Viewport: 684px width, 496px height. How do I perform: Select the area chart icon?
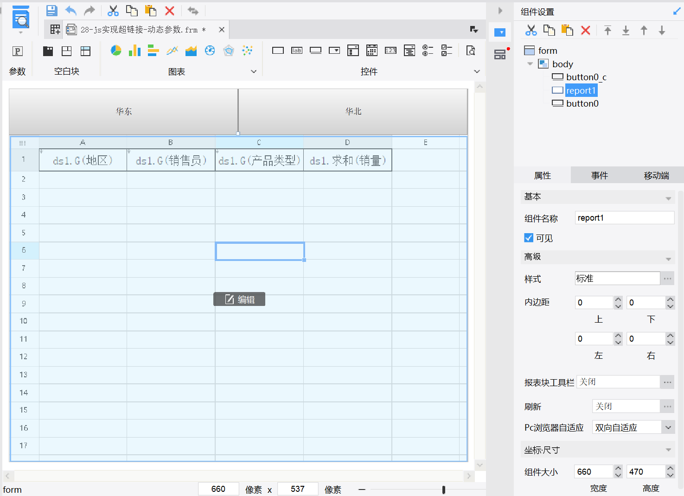[191, 51]
